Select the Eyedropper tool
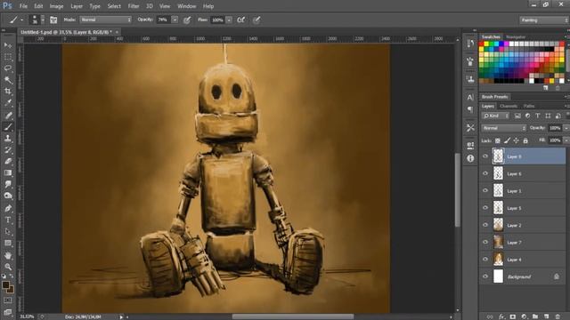Viewport: 570px width, 320px height. coord(8,103)
